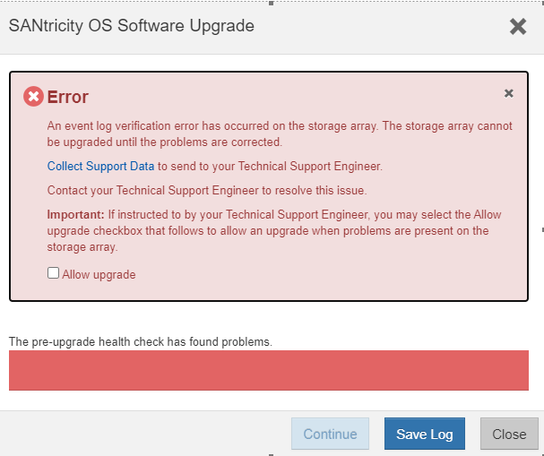This screenshot has height=456, width=544.
Task: Click the red error circle icon
Action: pyautogui.click(x=33, y=97)
